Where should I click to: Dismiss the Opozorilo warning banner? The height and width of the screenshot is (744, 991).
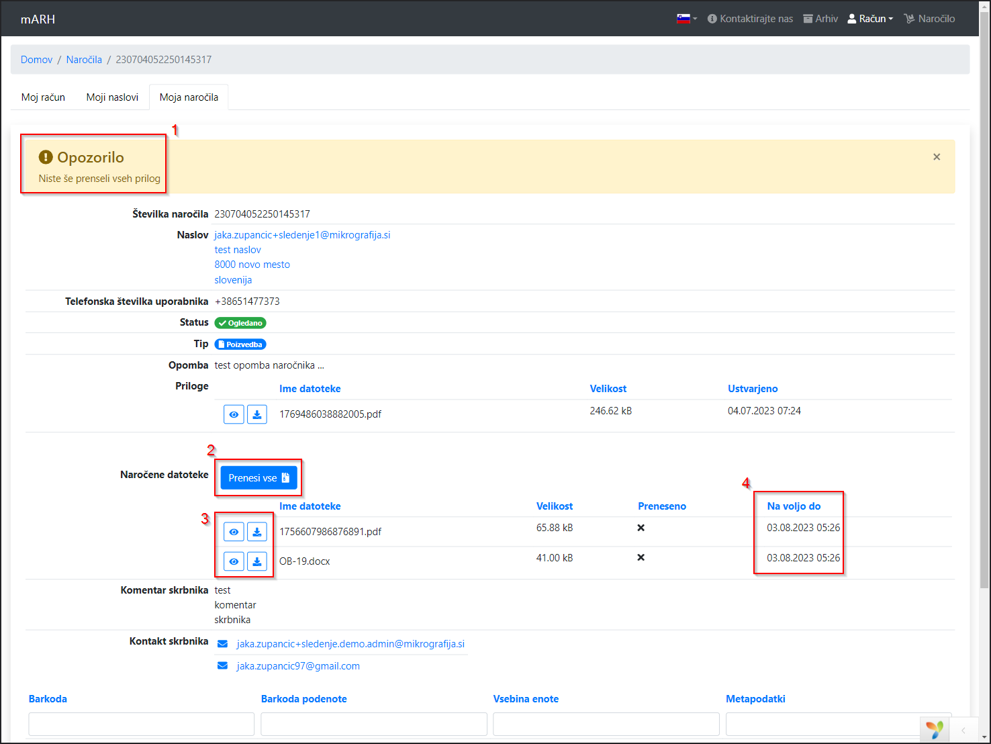pyautogui.click(x=937, y=157)
